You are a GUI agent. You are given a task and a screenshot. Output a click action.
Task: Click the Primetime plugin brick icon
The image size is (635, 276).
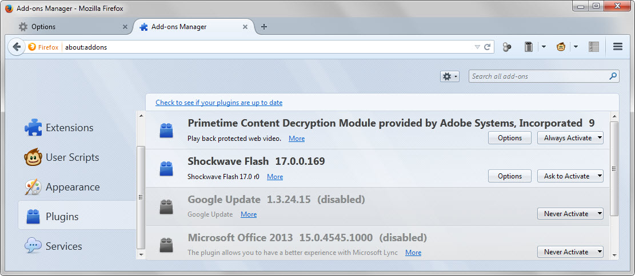coord(166,130)
